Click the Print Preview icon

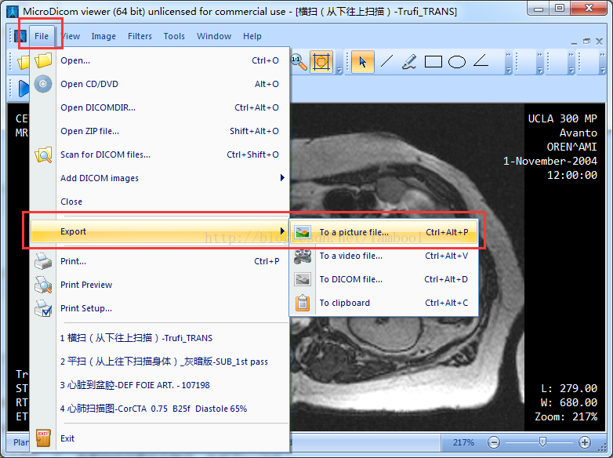coord(43,285)
